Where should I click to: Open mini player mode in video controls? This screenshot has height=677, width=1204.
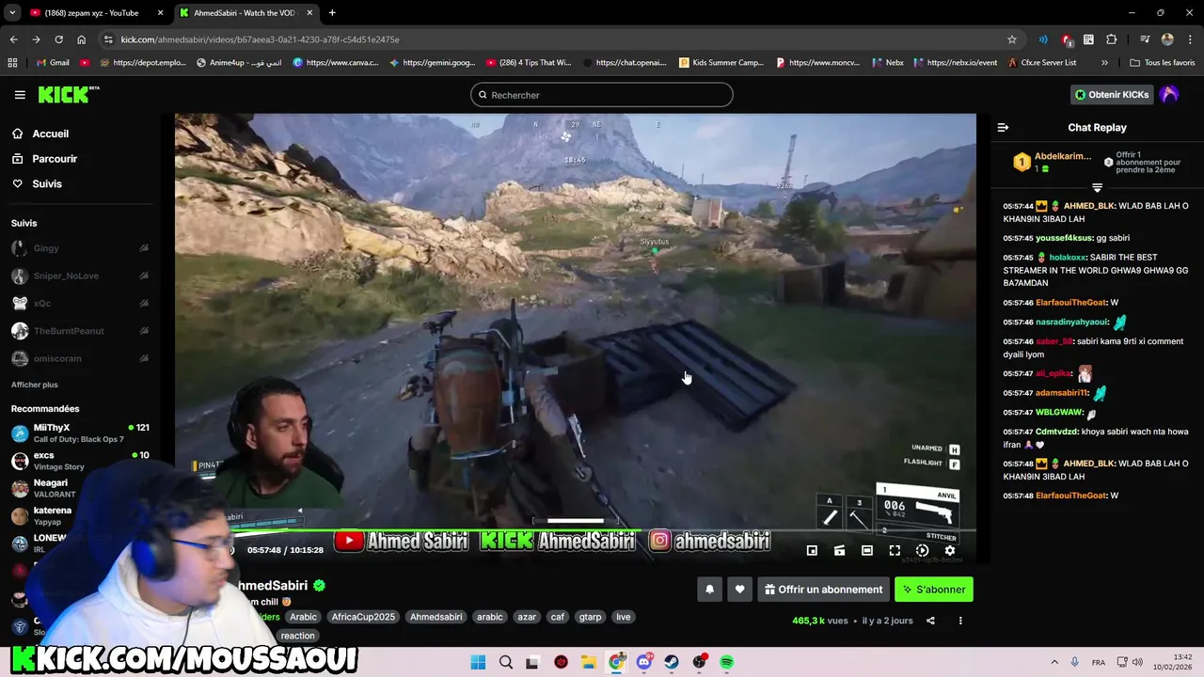click(812, 551)
